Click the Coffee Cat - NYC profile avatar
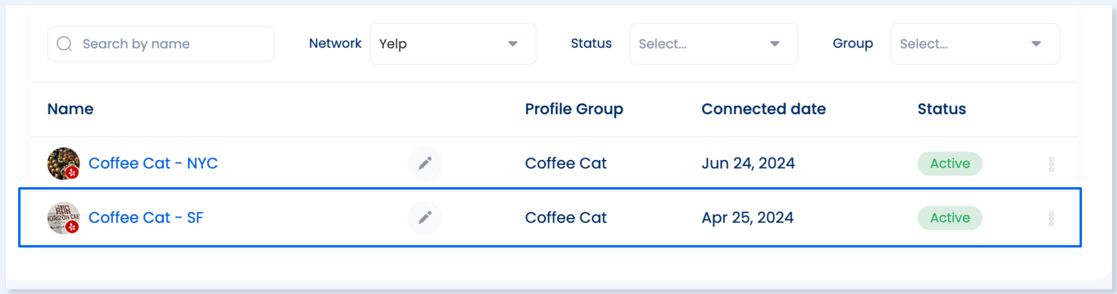The width and height of the screenshot is (1117, 294). click(63, 164)
